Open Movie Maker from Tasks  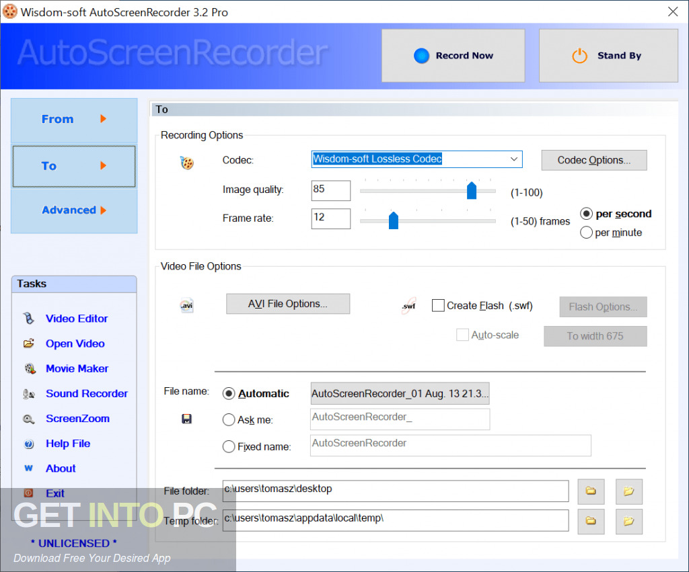pyautogui.click(x=77, y=369)
